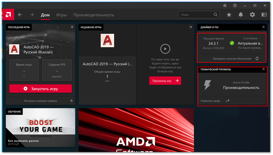Screen dimensions: 273x155
Task: Click the Просмотр игр button
Action: [165, 81]
